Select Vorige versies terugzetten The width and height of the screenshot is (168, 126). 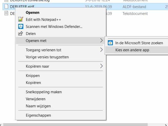[47, 57]
